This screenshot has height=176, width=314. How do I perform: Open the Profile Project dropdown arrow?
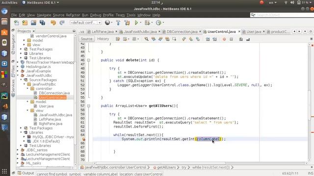(163, 22)
